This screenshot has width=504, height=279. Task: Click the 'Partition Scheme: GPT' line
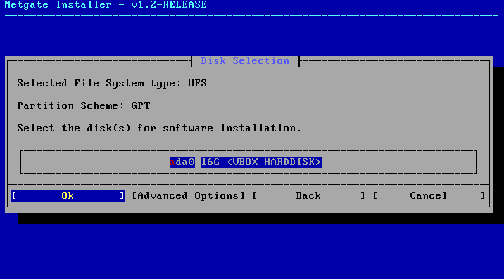click(84, 105)
